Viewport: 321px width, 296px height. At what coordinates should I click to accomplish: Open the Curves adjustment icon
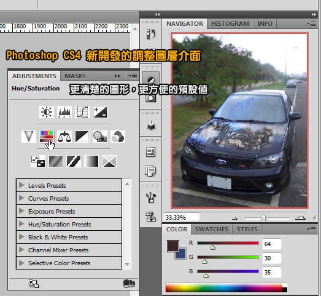point(82,112)
